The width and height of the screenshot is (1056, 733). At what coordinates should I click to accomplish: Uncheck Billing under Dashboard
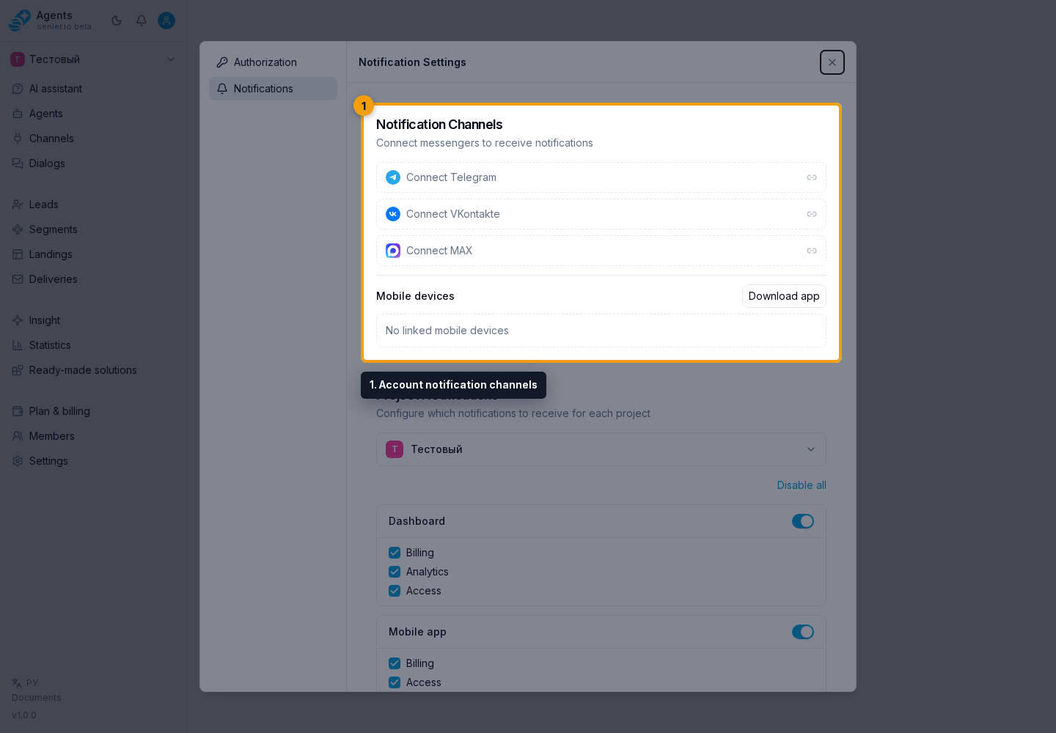395,553
